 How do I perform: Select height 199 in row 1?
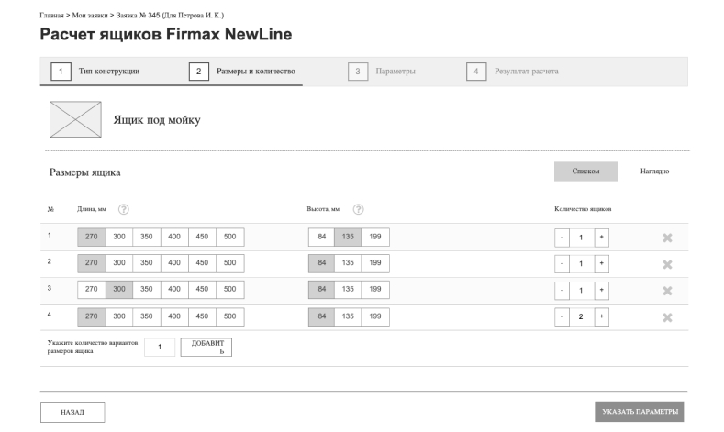tap(375, 237)
